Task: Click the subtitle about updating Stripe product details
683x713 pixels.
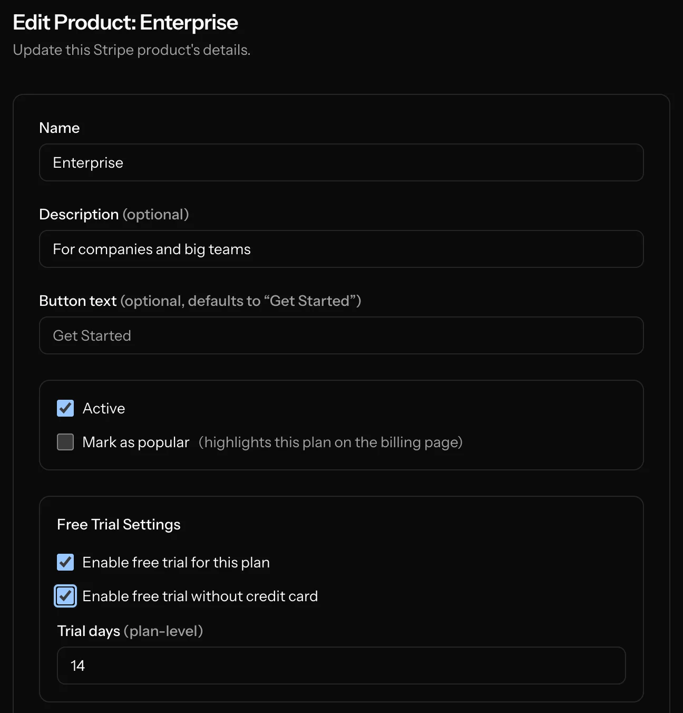Action: (x=132, y=50)
